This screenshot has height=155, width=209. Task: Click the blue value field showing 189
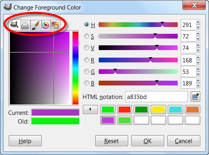click(x=188, y=83)
